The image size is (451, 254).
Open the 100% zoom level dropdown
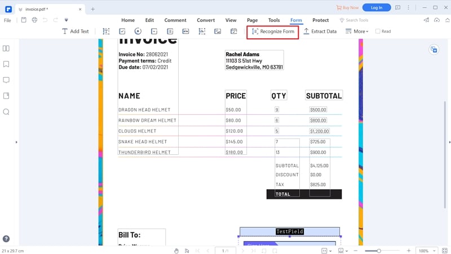(x=427, y=251)
